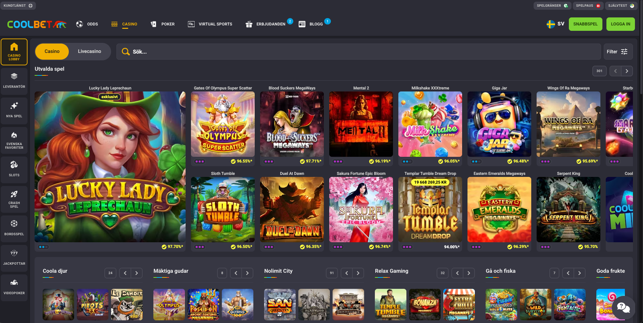
Task: Open the Leverantör providers section
Action: 14,81
